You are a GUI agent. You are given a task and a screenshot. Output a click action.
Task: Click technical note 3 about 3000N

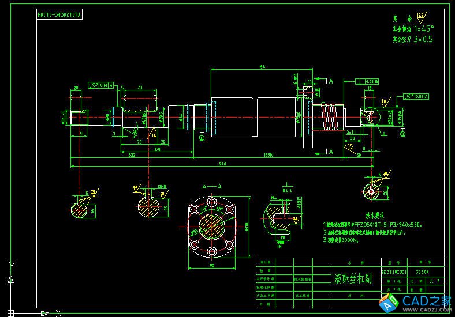pyautogui.click(x=342, y=240)
